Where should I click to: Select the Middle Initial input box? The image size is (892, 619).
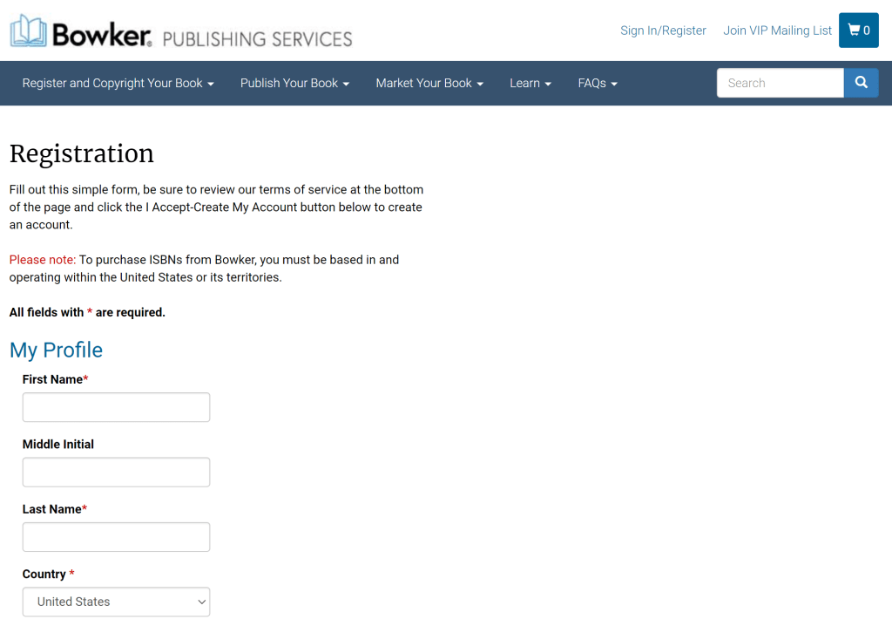(x=116, y=472)
